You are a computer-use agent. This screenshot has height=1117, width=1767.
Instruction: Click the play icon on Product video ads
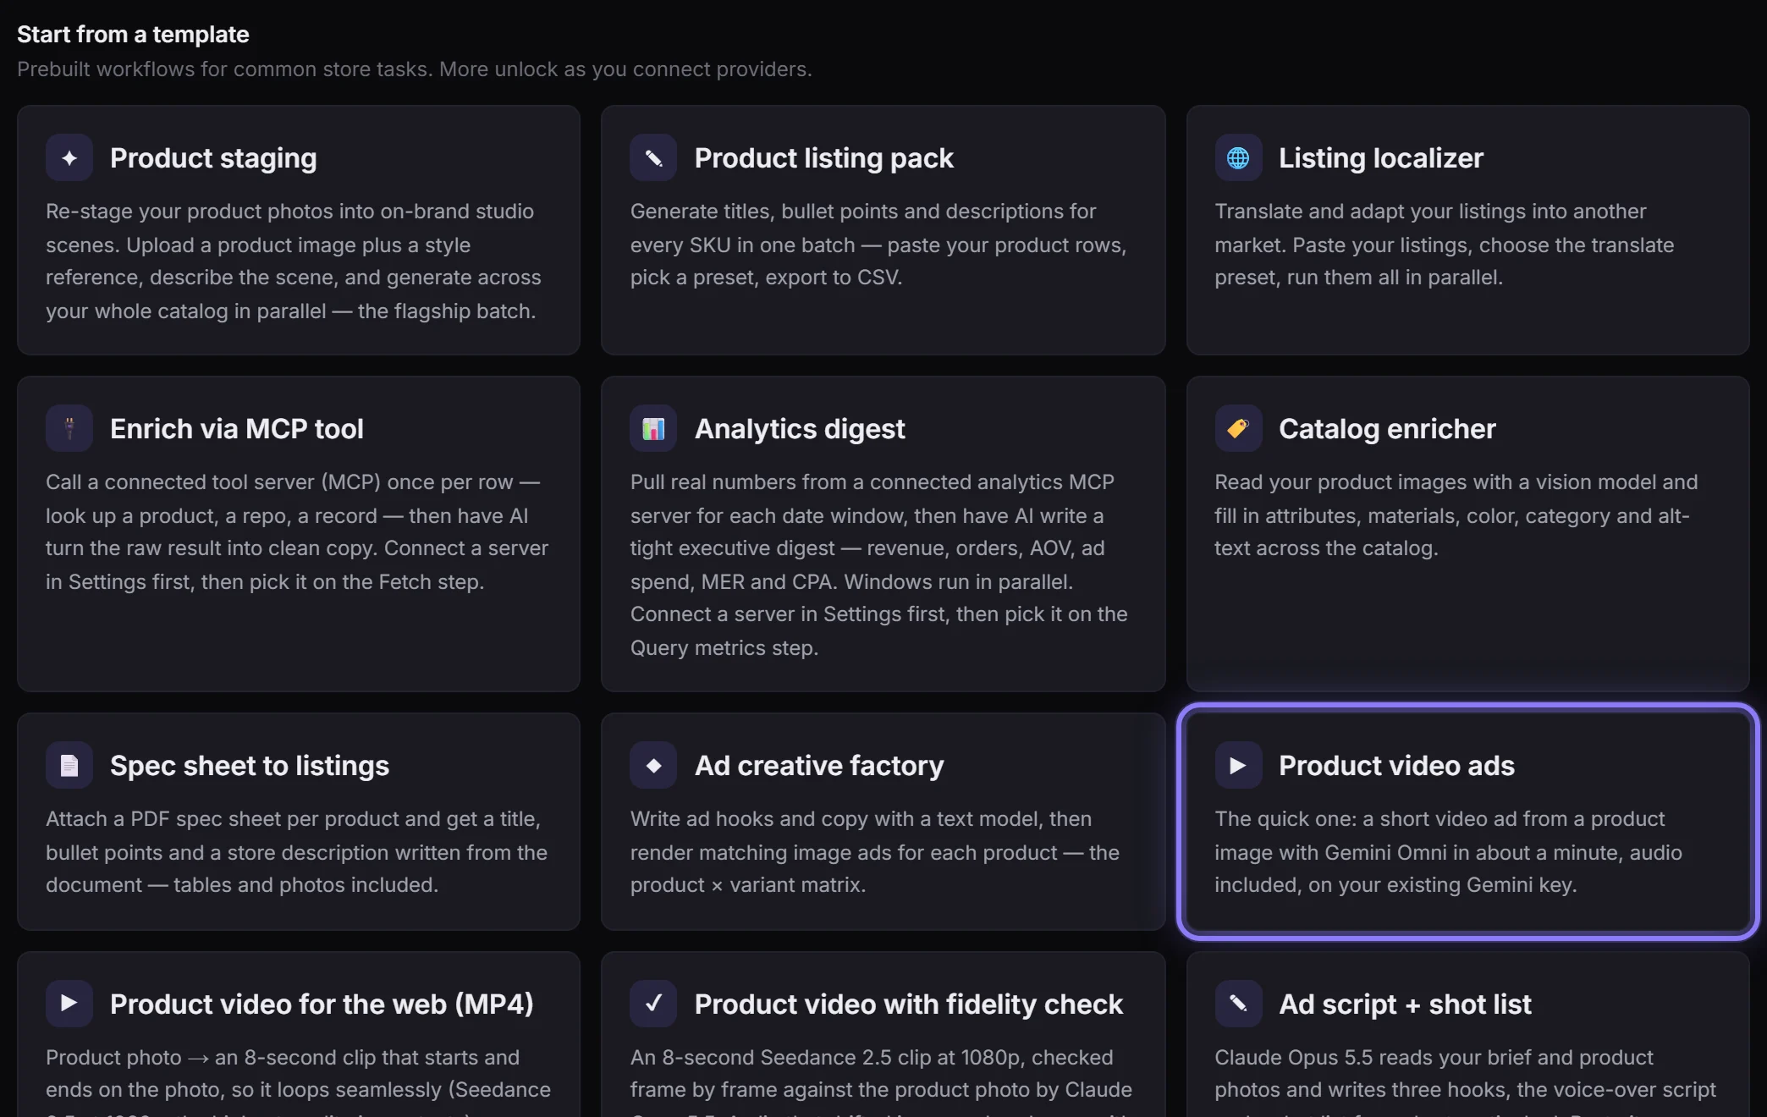pyautogui.click(x=1238, y=765)
